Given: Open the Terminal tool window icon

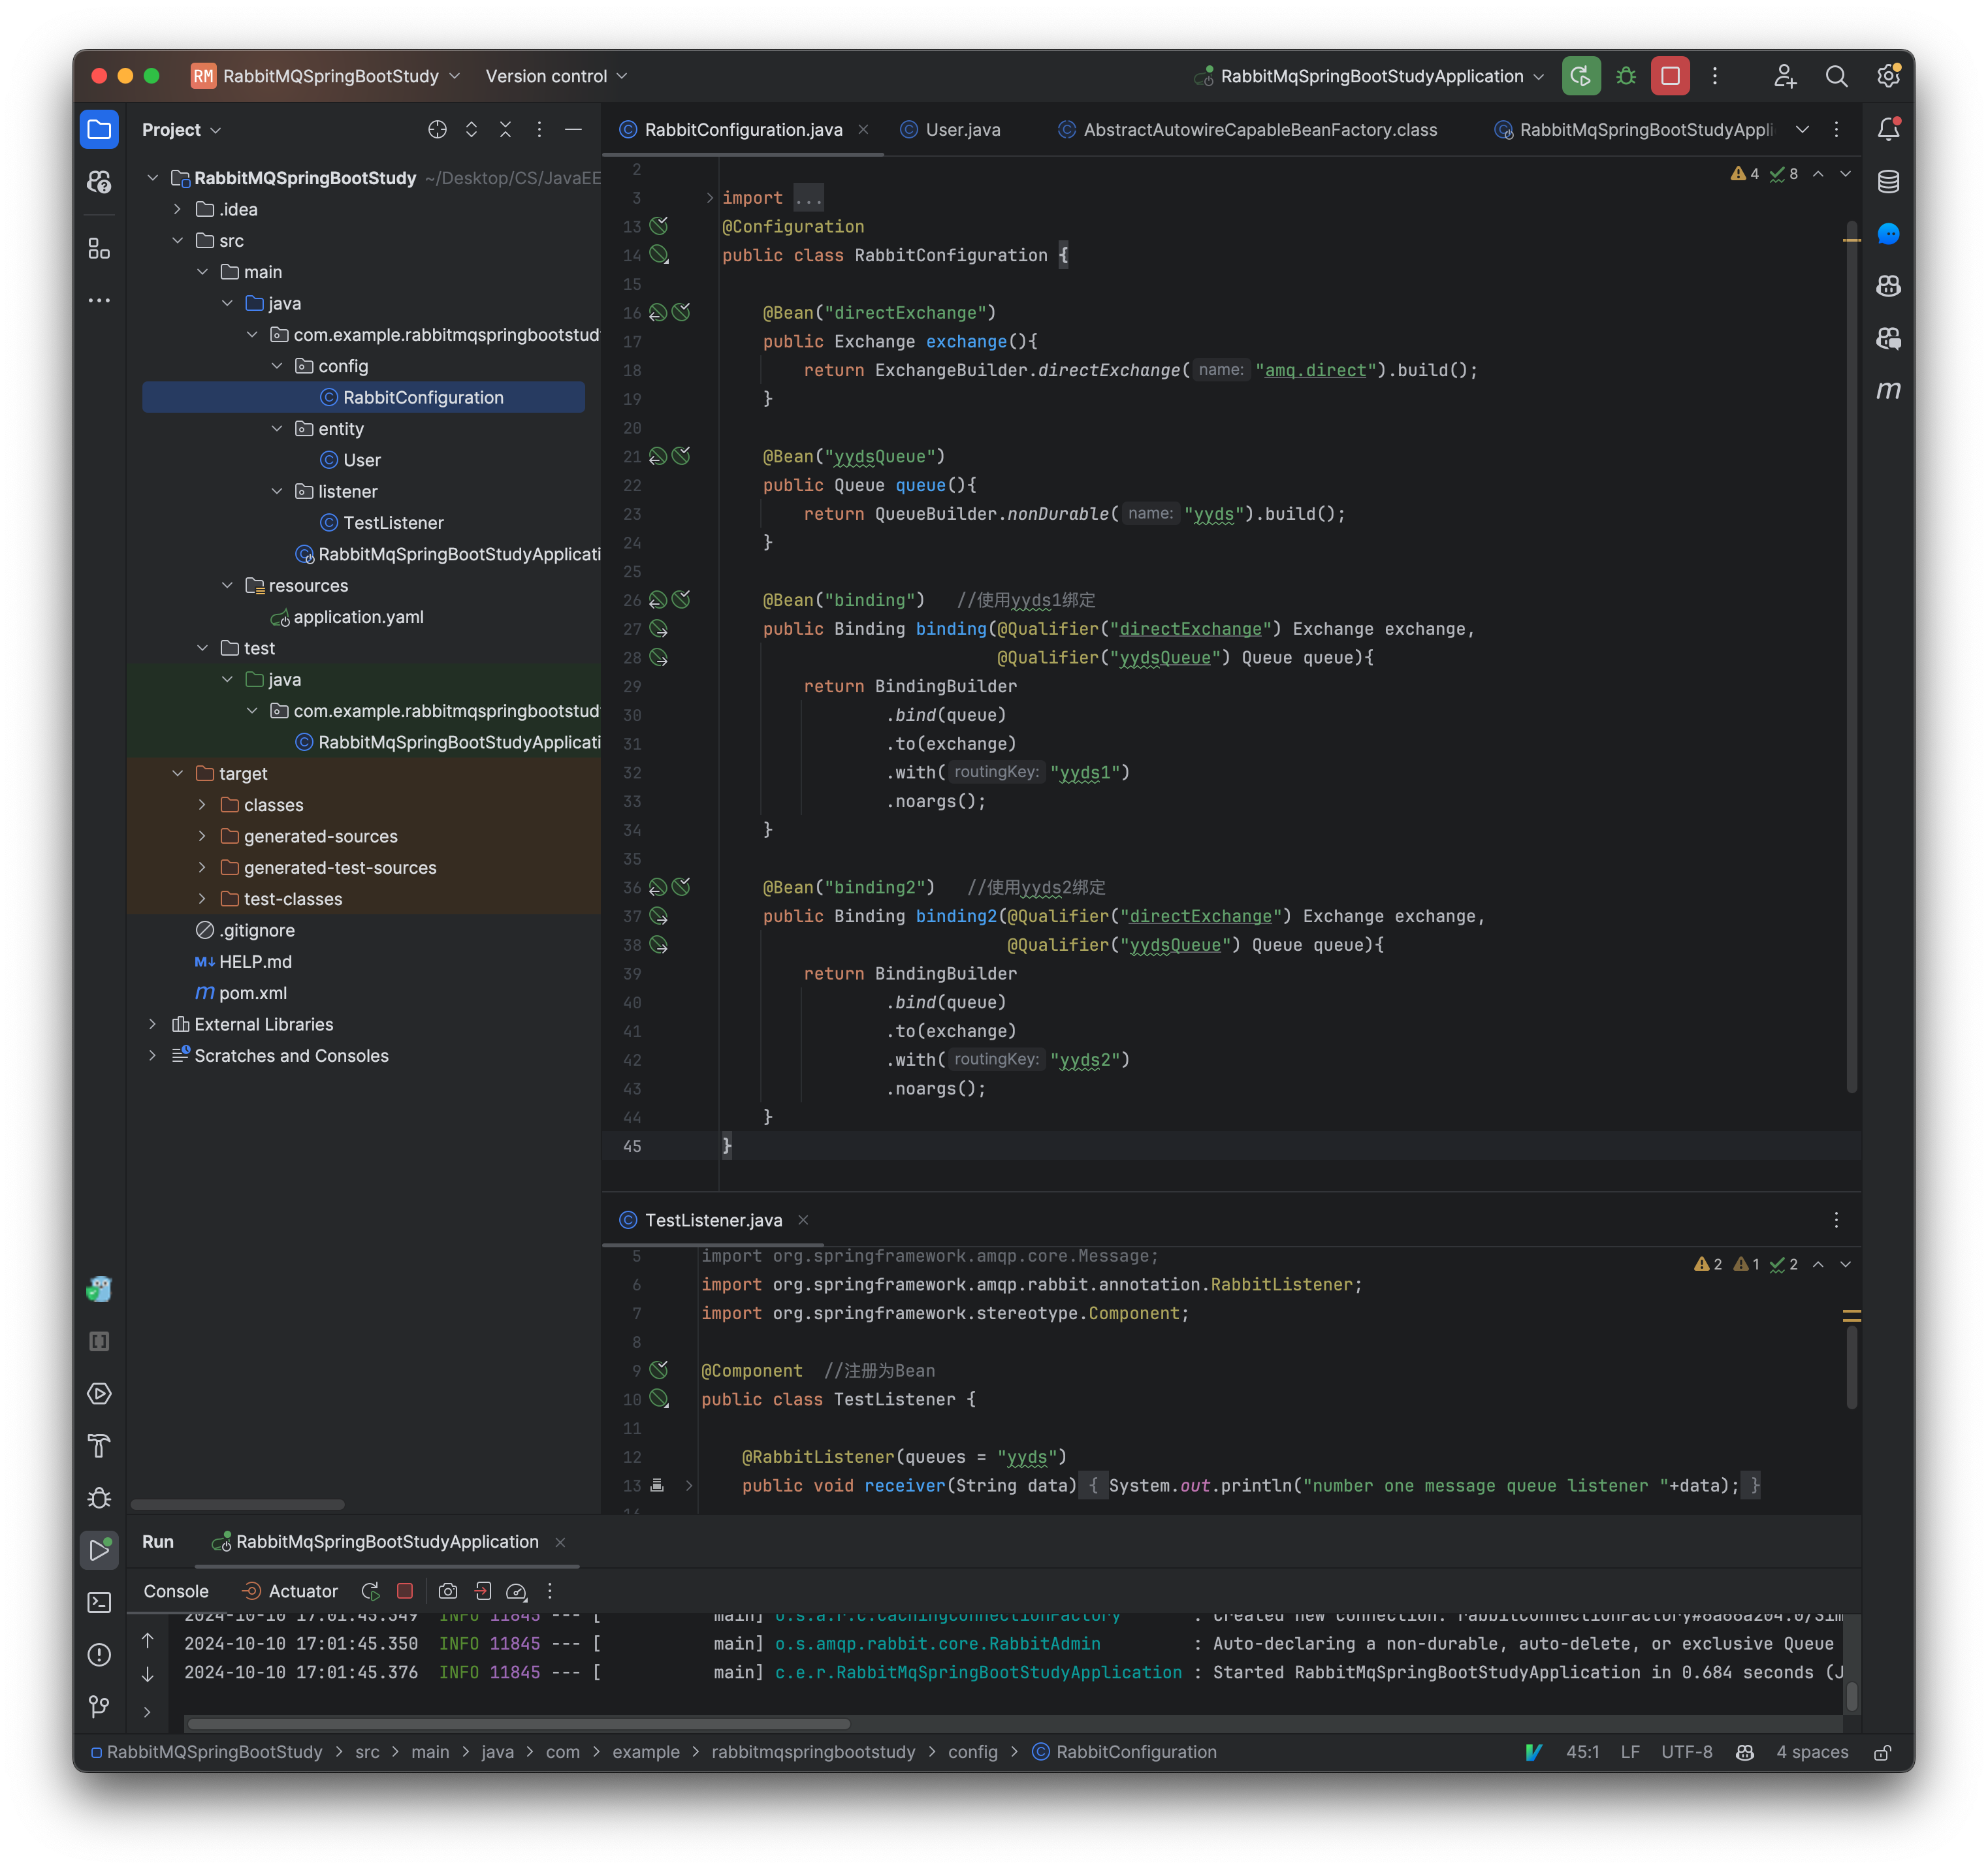Looking at the screenshot, I should click(99, 1602).
